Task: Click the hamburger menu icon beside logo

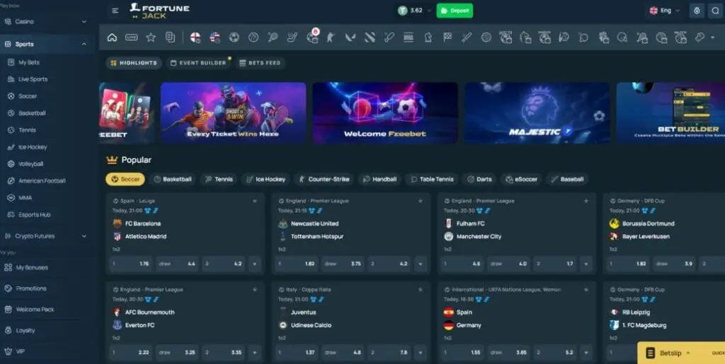Action: [x=115, y=11]
